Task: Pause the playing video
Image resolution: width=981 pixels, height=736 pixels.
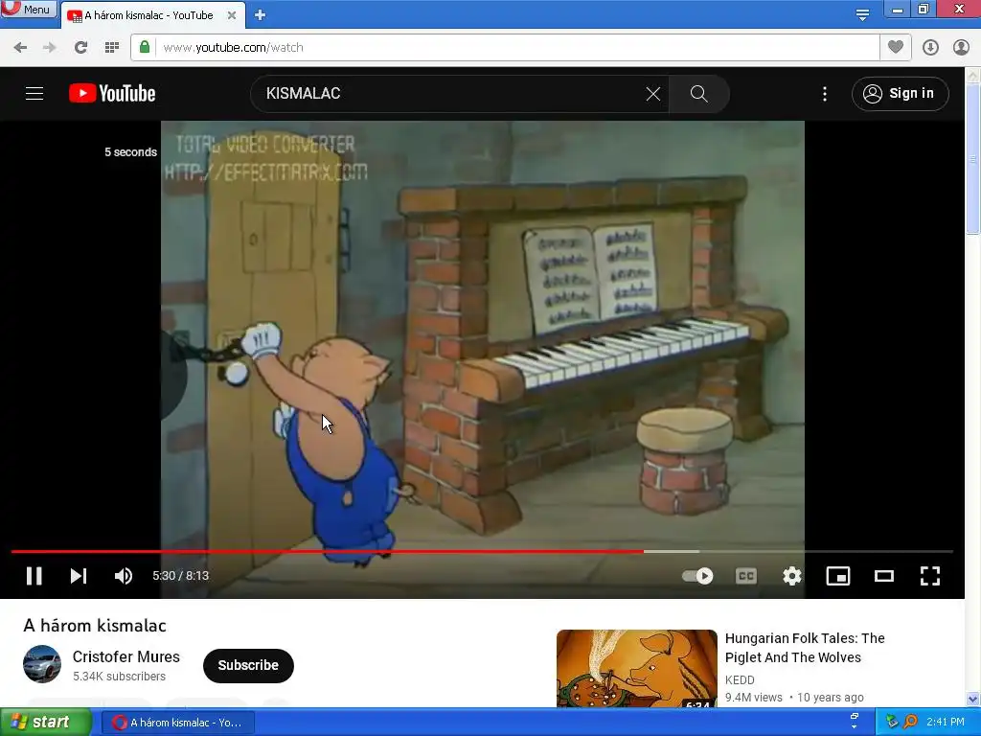Action: (34, 576)
